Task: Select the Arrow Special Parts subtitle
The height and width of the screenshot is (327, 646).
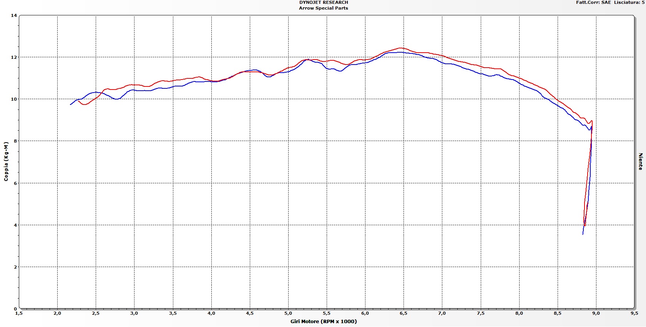Action: pos(324,8)
